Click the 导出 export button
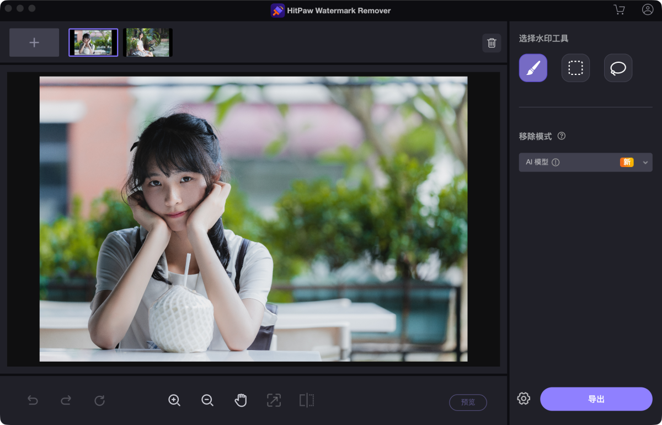This screenshot has height=425, width=662. pos(596,399)
